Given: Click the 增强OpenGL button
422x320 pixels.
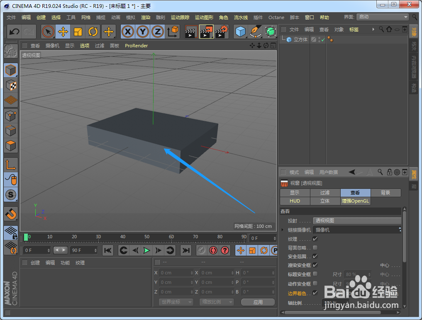Looking at the screenshot, I should (x=355, y=200).
